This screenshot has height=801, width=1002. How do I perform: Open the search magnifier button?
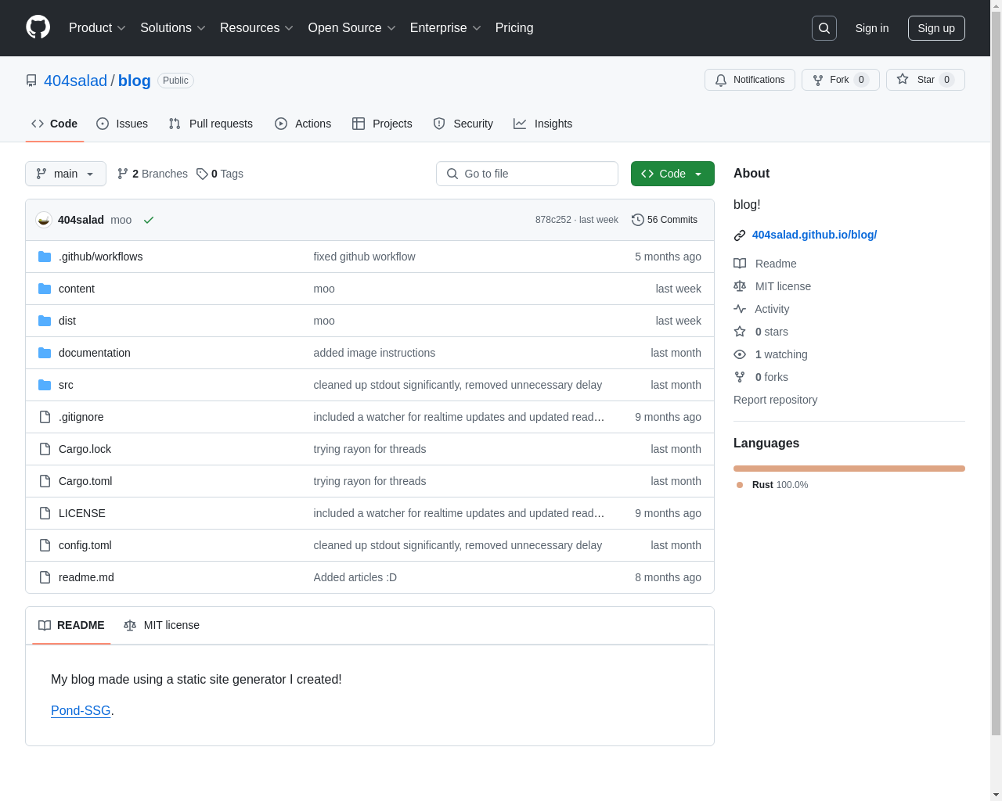pos(824,28)
